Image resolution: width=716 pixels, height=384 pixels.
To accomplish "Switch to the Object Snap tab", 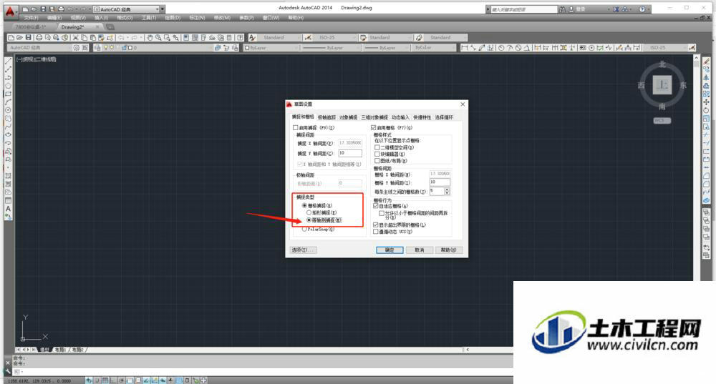I will coord(349,118).
